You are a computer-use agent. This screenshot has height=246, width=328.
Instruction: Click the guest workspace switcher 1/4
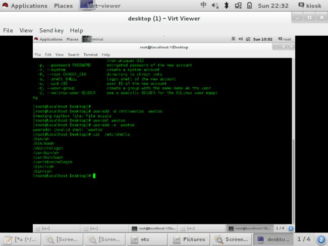[x=280, y=228]
